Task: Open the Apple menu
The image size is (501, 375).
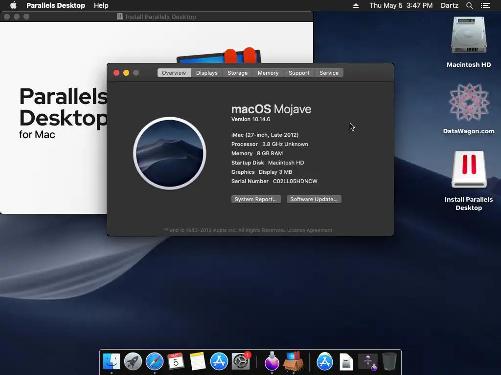Action: [13, 5]
